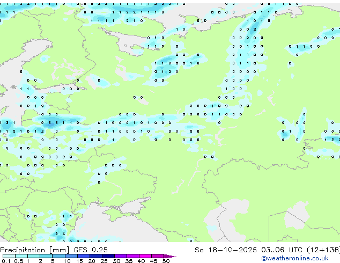Select the 2–5 mm legend color box
340x263 pixels.
(46, 256)
